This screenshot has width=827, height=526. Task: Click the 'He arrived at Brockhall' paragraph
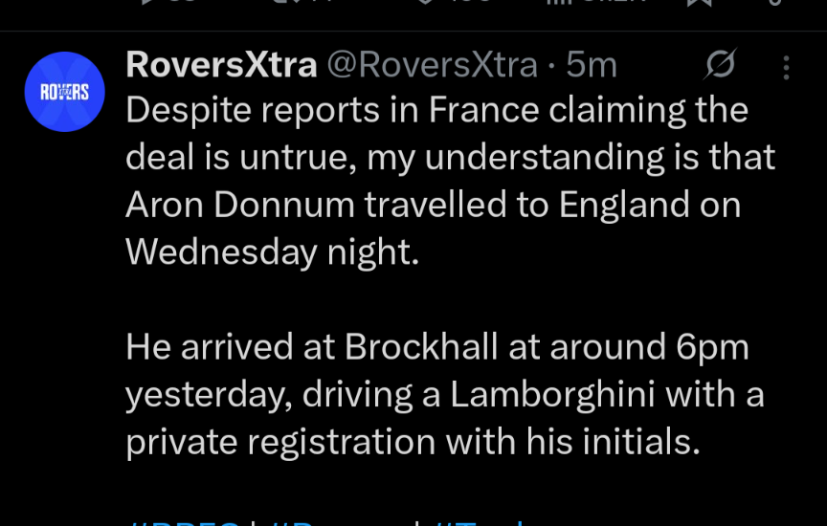tap(436, 347)
